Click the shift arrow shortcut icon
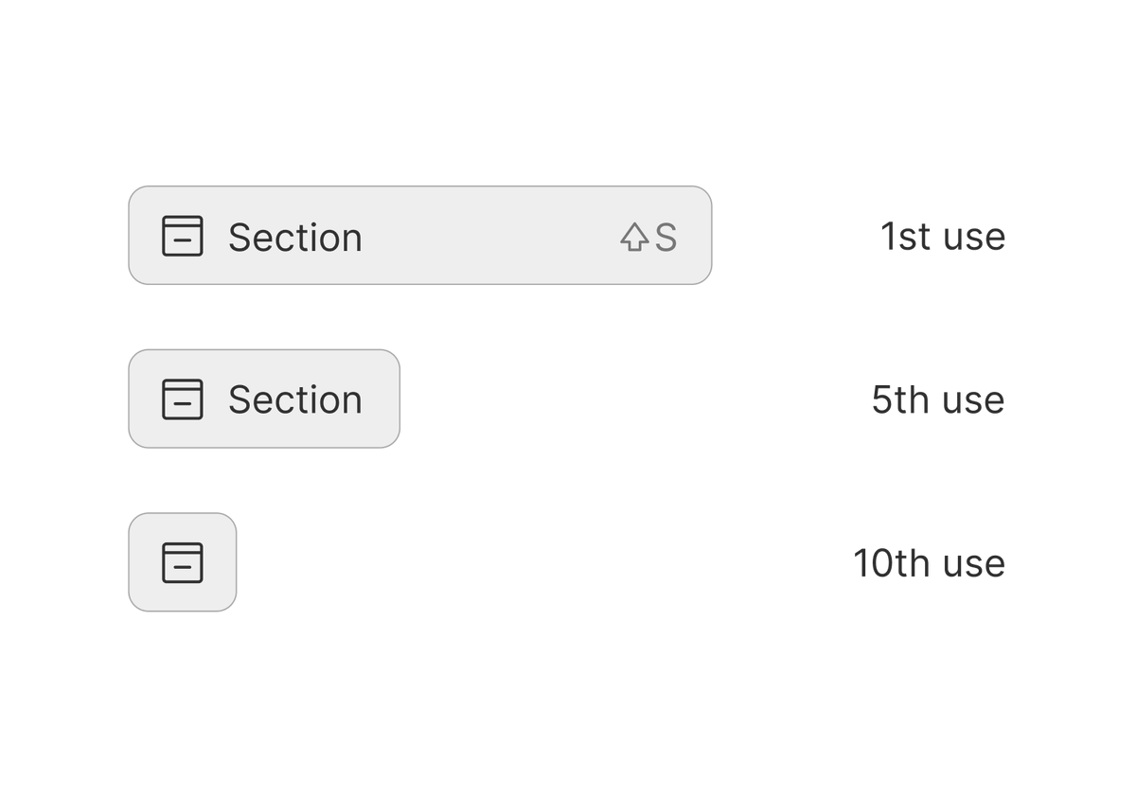Viewport: 1136px width, 798px height. [634, 237]
